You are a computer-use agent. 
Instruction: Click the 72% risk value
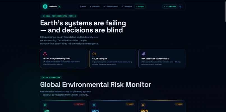[46, 111]
